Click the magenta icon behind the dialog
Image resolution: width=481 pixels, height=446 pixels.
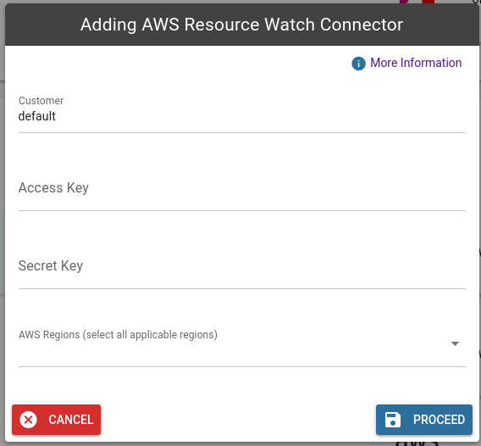pos(405,2)
